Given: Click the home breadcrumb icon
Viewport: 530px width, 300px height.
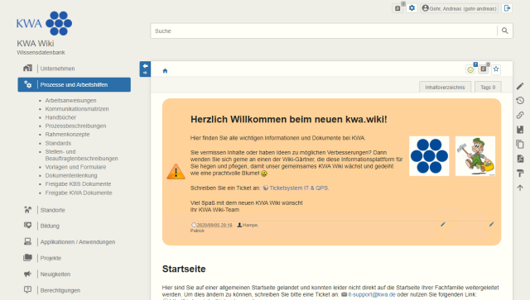Looking at the screenshot, I should point(165,71).
